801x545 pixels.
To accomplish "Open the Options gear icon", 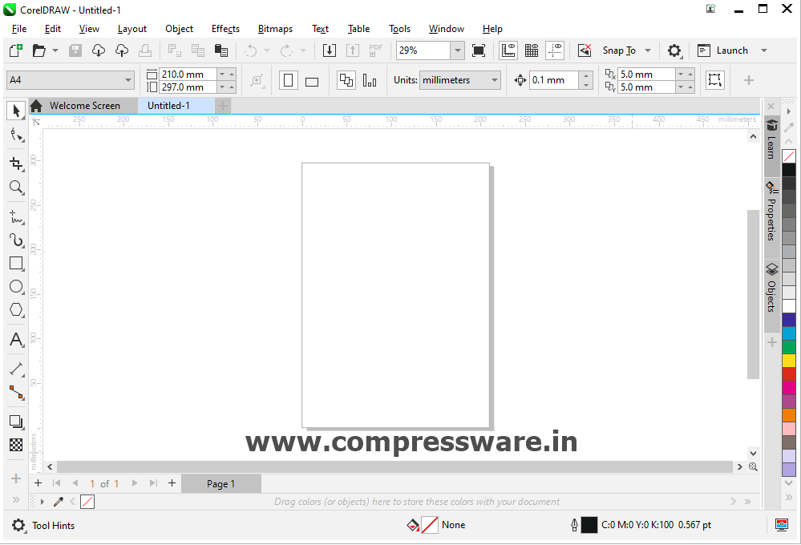I will (x=674, y=50).
